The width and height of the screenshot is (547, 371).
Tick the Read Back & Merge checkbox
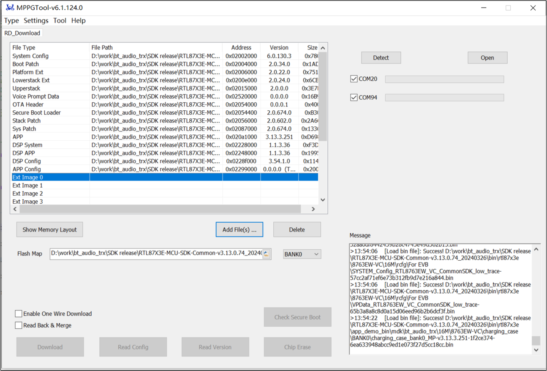(19, 325)
